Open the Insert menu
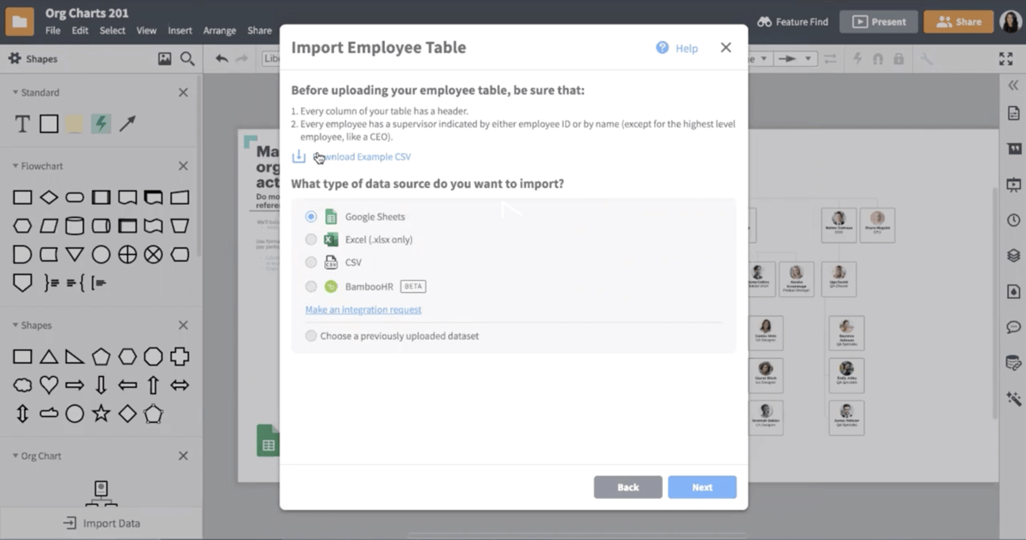Screen dimensions: 1026x540 point(180,30)
